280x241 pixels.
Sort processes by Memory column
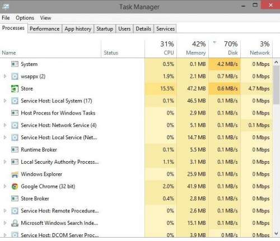click(x=193, y=49)
